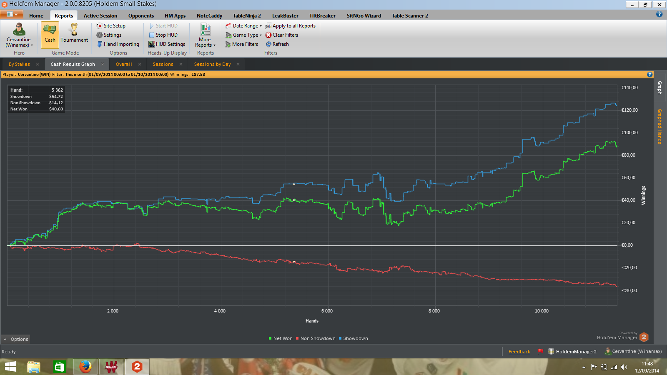The image size is (667, 375).
Task: Open the Hero player selector Cervantine
Action: [x=19, y=35]
